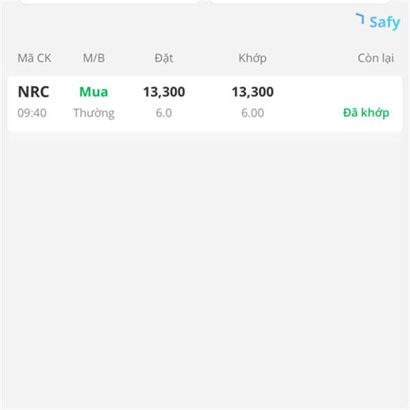Screen dimensions: 410x410
Task: Select the placed price 13,300 under Đặt
Action: [x=164, y=92]
